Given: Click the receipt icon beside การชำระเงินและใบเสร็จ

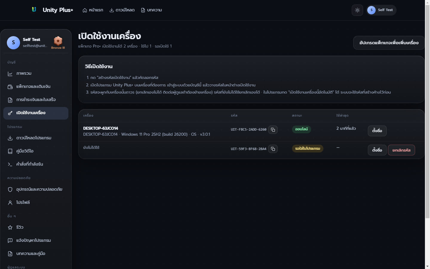Looking at the screenshot, I should (10, 100).
